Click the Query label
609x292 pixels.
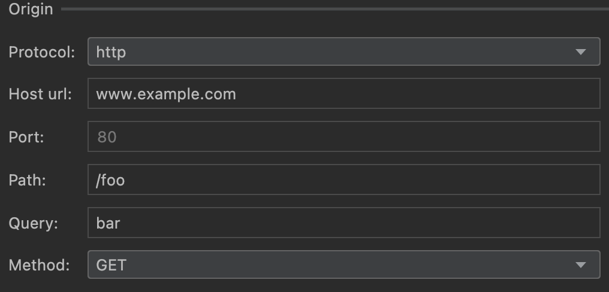tap(33, 223)
